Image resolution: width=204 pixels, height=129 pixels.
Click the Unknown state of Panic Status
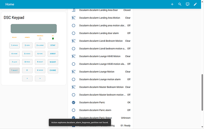(x=126, y=118)
